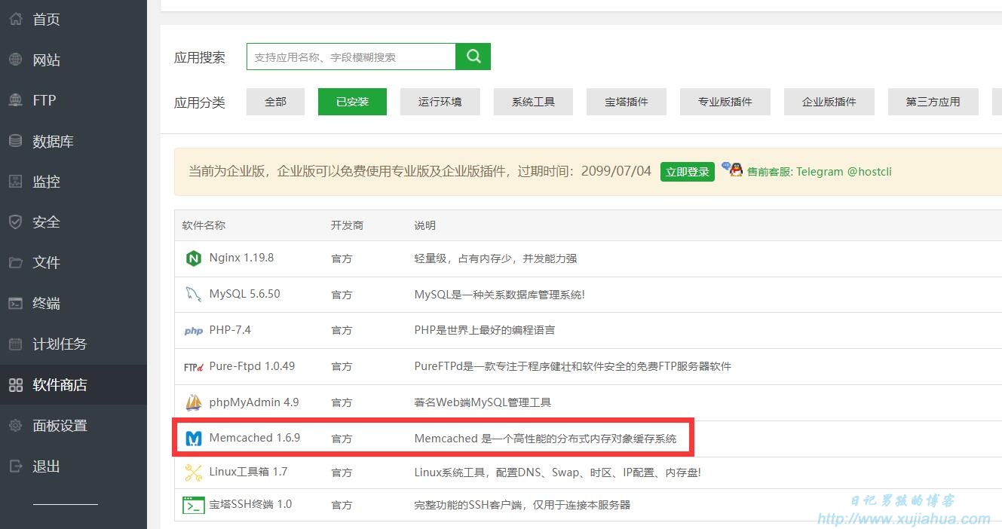Click the Memcached description about 分布式内存对象缓存系统
Viewport: 1002px width, 529px height.
point(545,439)
